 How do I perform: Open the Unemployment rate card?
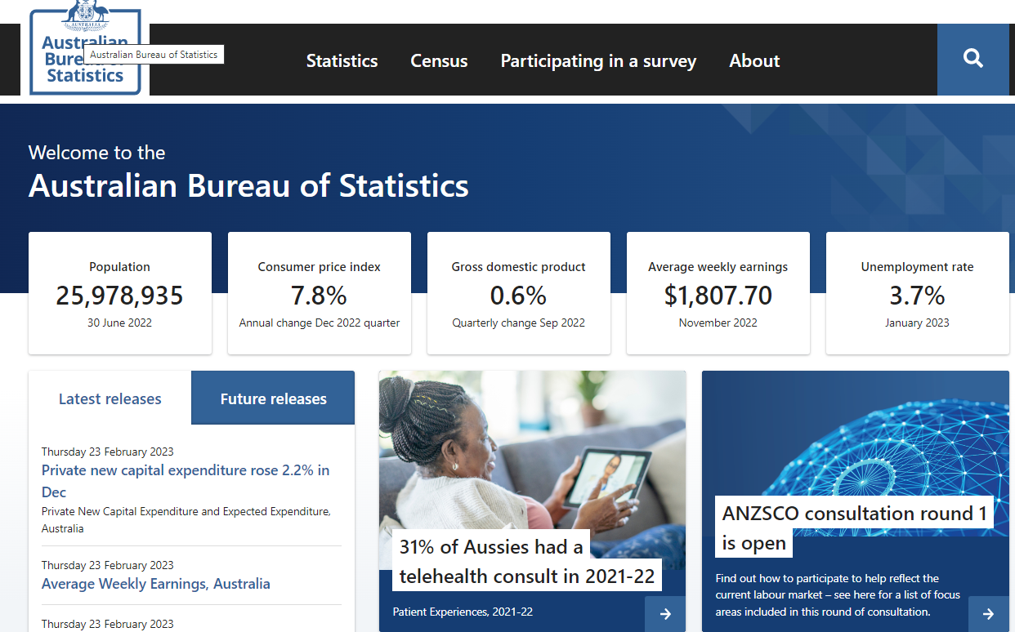pos(917,293)
